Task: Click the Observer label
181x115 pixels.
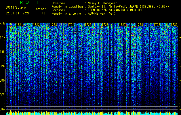Action: (58, 3)
